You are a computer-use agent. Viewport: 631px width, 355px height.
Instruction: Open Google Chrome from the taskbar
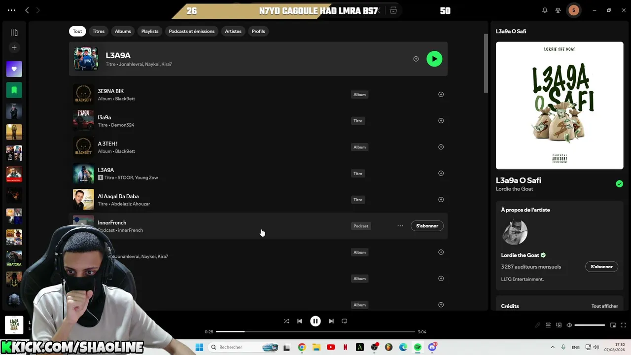pyautogui.click(x=302, y=347)
